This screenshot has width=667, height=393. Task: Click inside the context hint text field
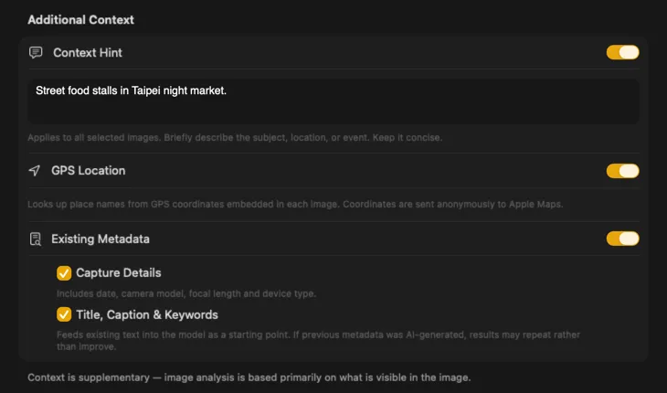click(x=333, y=101)
